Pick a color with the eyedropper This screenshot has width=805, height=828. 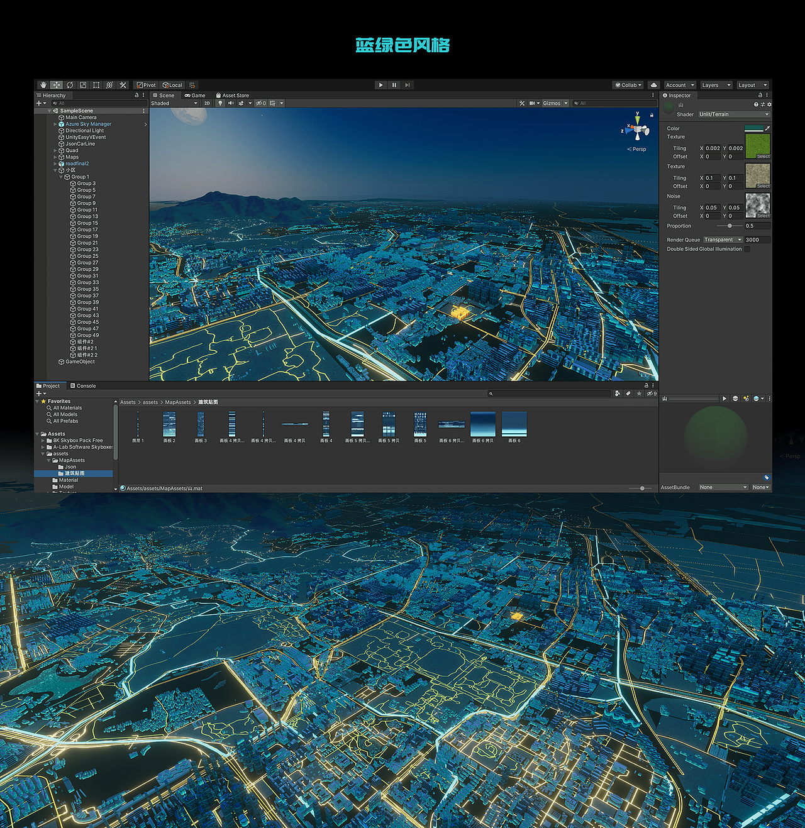[x=767, y=128]
